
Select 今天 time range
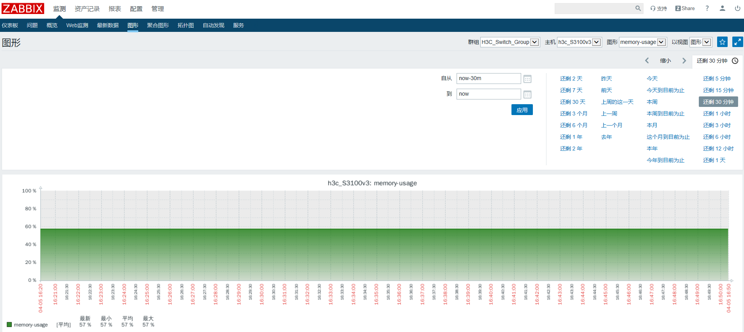652,79
